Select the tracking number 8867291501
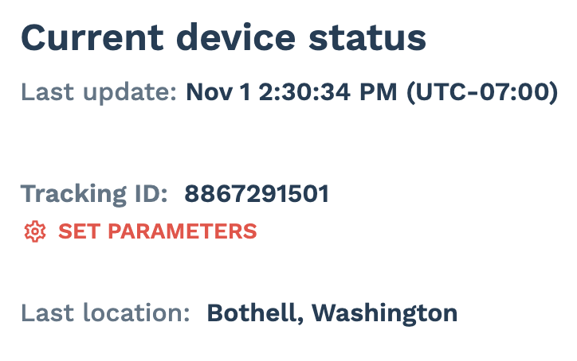The image size is (577, 361). pyautogui.click(x=257, y=194)
